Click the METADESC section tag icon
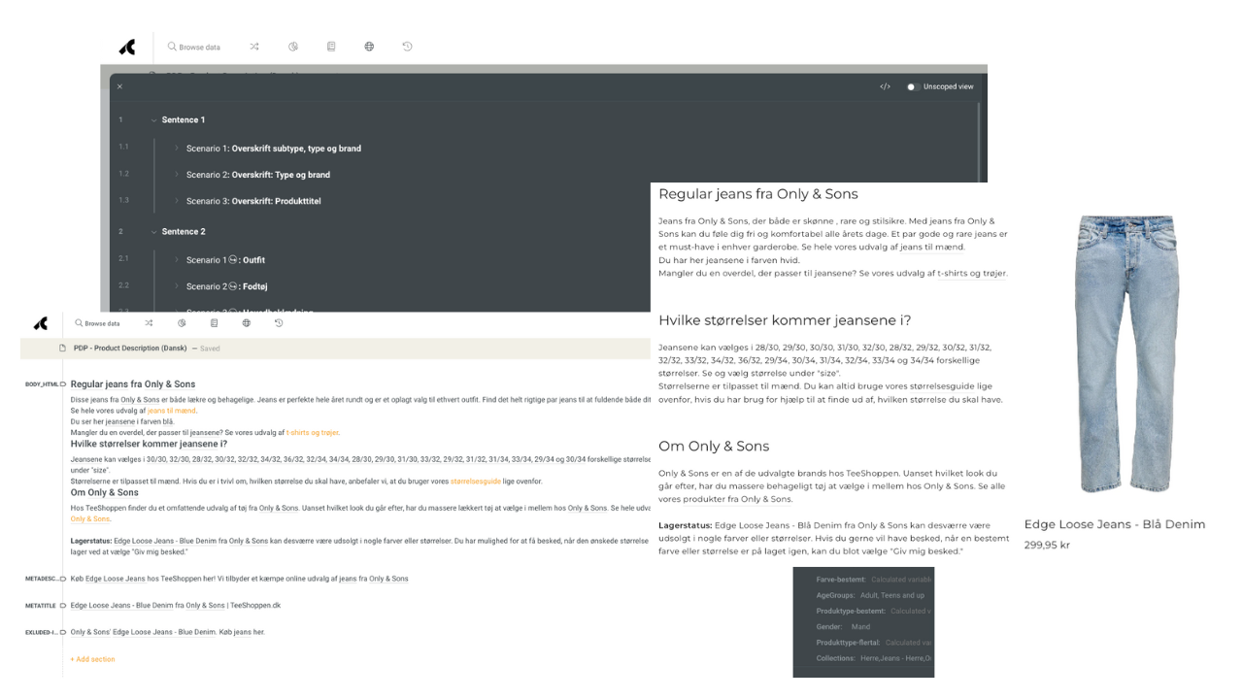Screen dimensions: 1243x699 tap(63, 579)
